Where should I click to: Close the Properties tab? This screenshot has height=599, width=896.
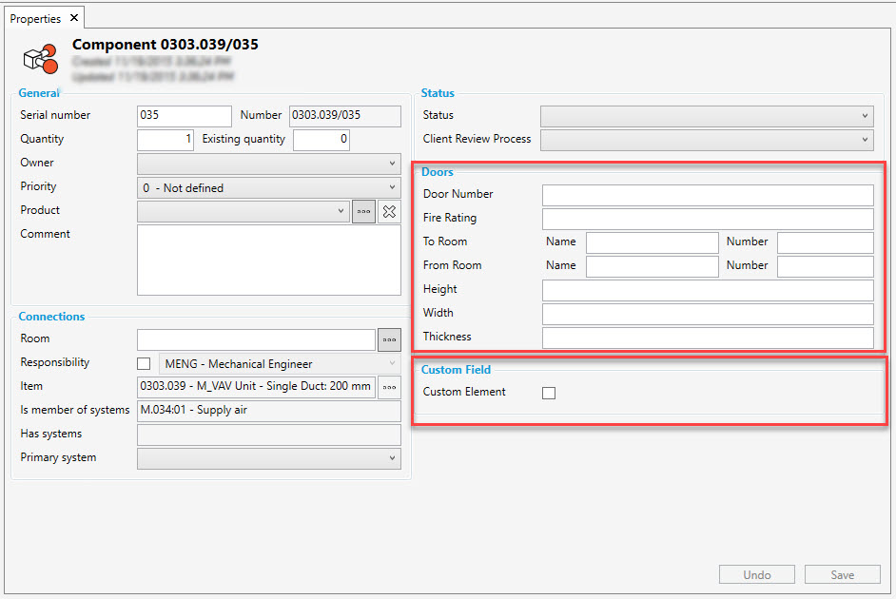pos(74,18)
